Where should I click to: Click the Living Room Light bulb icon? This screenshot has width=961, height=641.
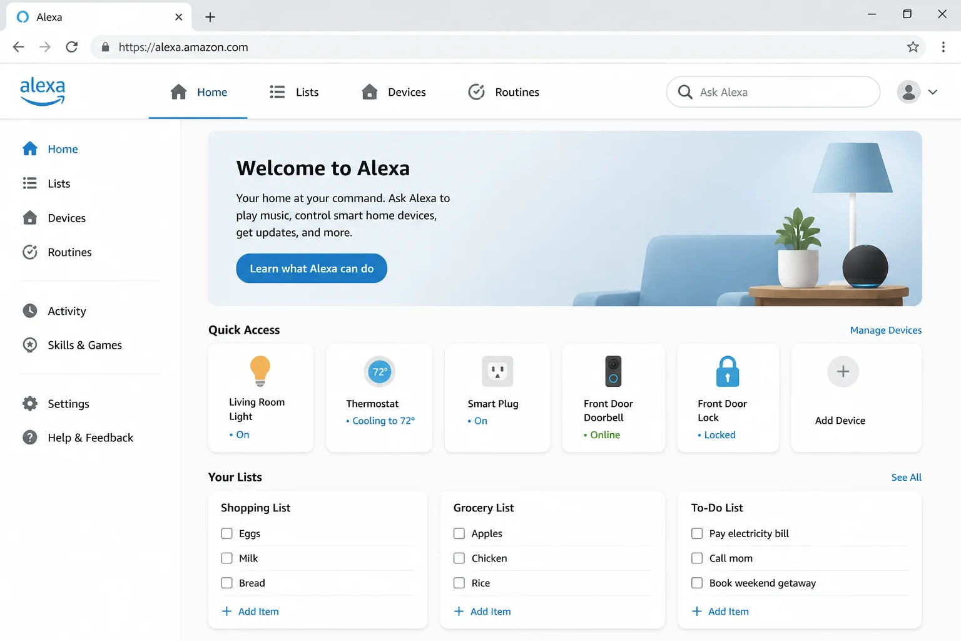pos(260,371)
